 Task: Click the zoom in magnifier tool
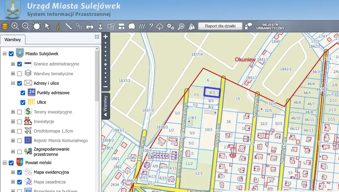[x=15, y=26]
